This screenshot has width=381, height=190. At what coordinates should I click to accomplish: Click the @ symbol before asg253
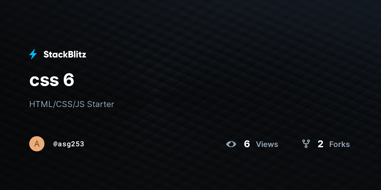[55, 144]
